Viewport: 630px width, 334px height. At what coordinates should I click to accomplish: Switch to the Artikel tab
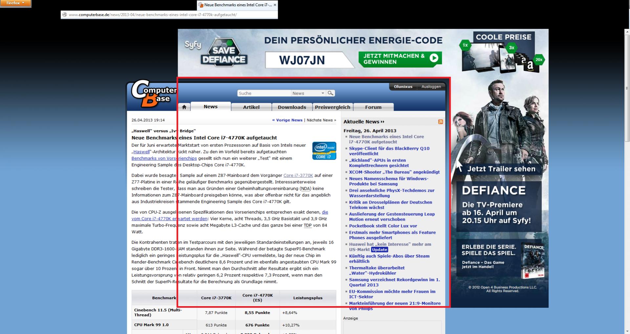(x=251, y=107)
